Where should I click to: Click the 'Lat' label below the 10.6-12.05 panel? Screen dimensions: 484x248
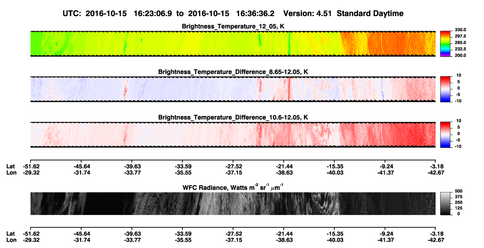pos(11,166)
